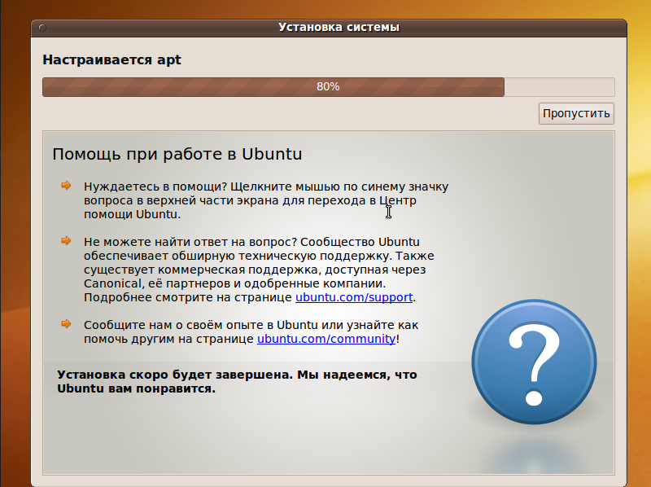The height and width of the screenshot is (487, 651).
Task: Click the window menu button in title bar
Action: (42, 28)
